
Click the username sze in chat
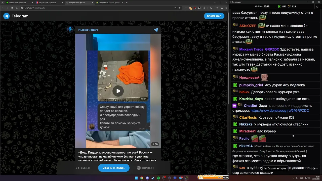tap(242, 168)
